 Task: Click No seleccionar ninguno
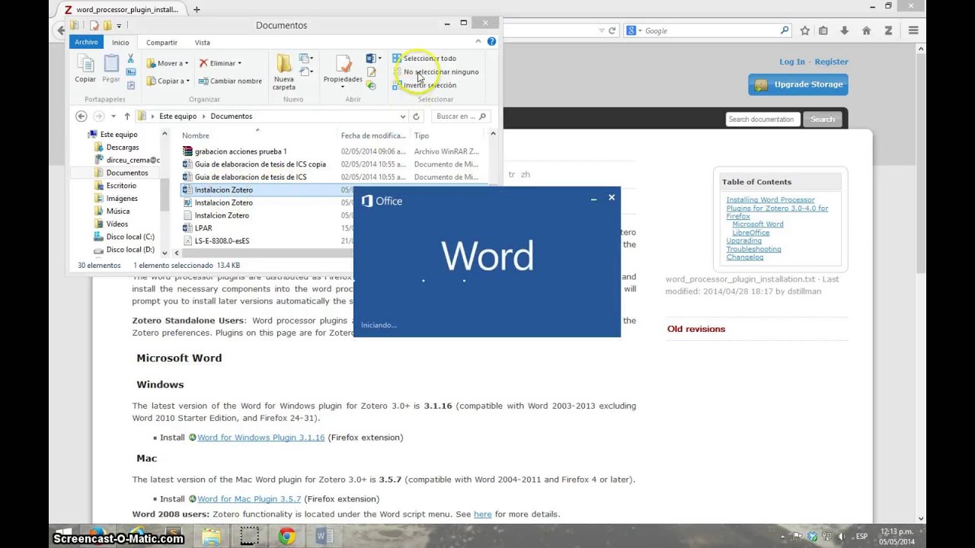click(436, 72)
